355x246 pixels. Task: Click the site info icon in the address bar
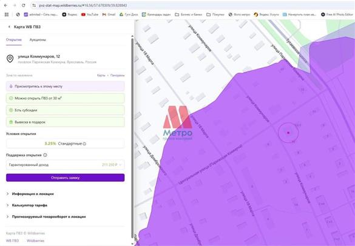pos(34,5)
